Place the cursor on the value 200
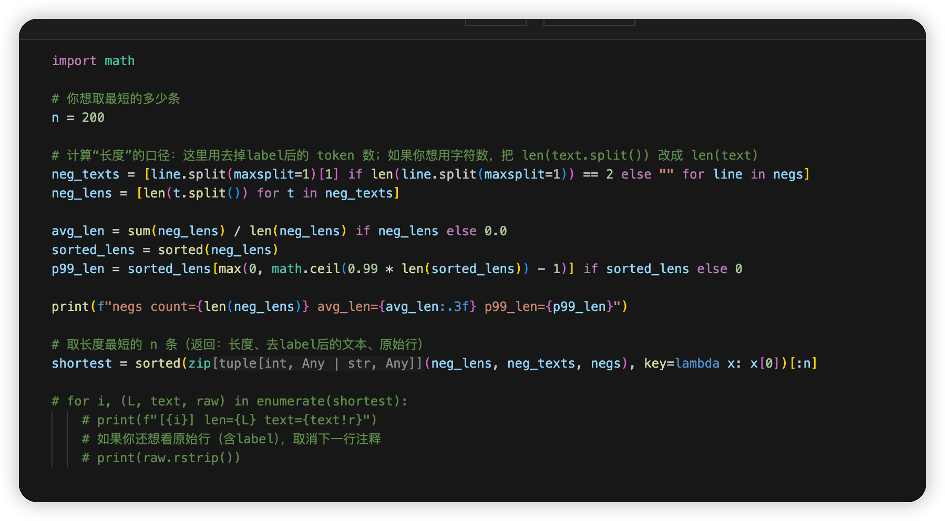The height and width of the screenshot is (521, 945). [93, 118]
